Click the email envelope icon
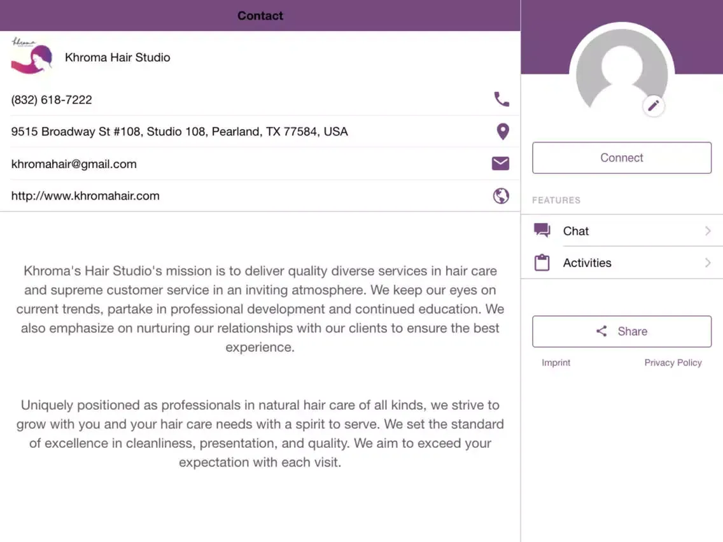Image resolution: width=723 pixels, height=542 pixels. pos(500,163)
